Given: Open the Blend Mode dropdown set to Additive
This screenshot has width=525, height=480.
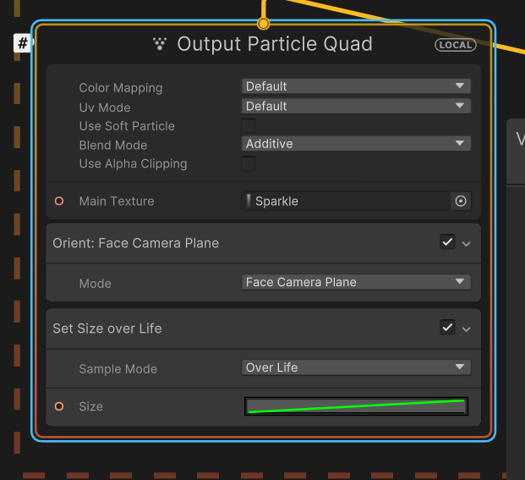Looking at the screenshot, I should [x=356, y=143].
